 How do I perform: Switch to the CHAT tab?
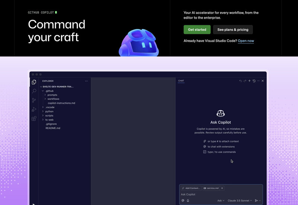pos(181,81)
